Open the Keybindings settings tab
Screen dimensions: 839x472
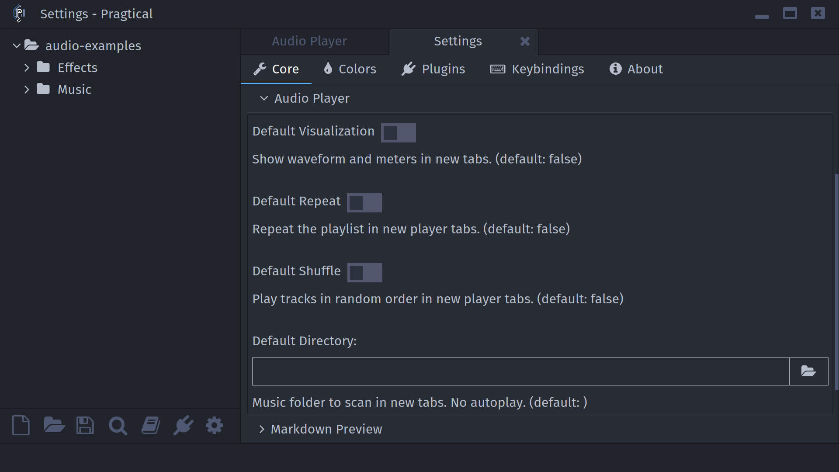click(537, 69)
